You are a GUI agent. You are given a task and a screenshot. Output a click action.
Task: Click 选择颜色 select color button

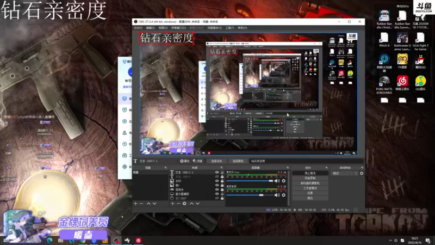click(x=238, y=161)
